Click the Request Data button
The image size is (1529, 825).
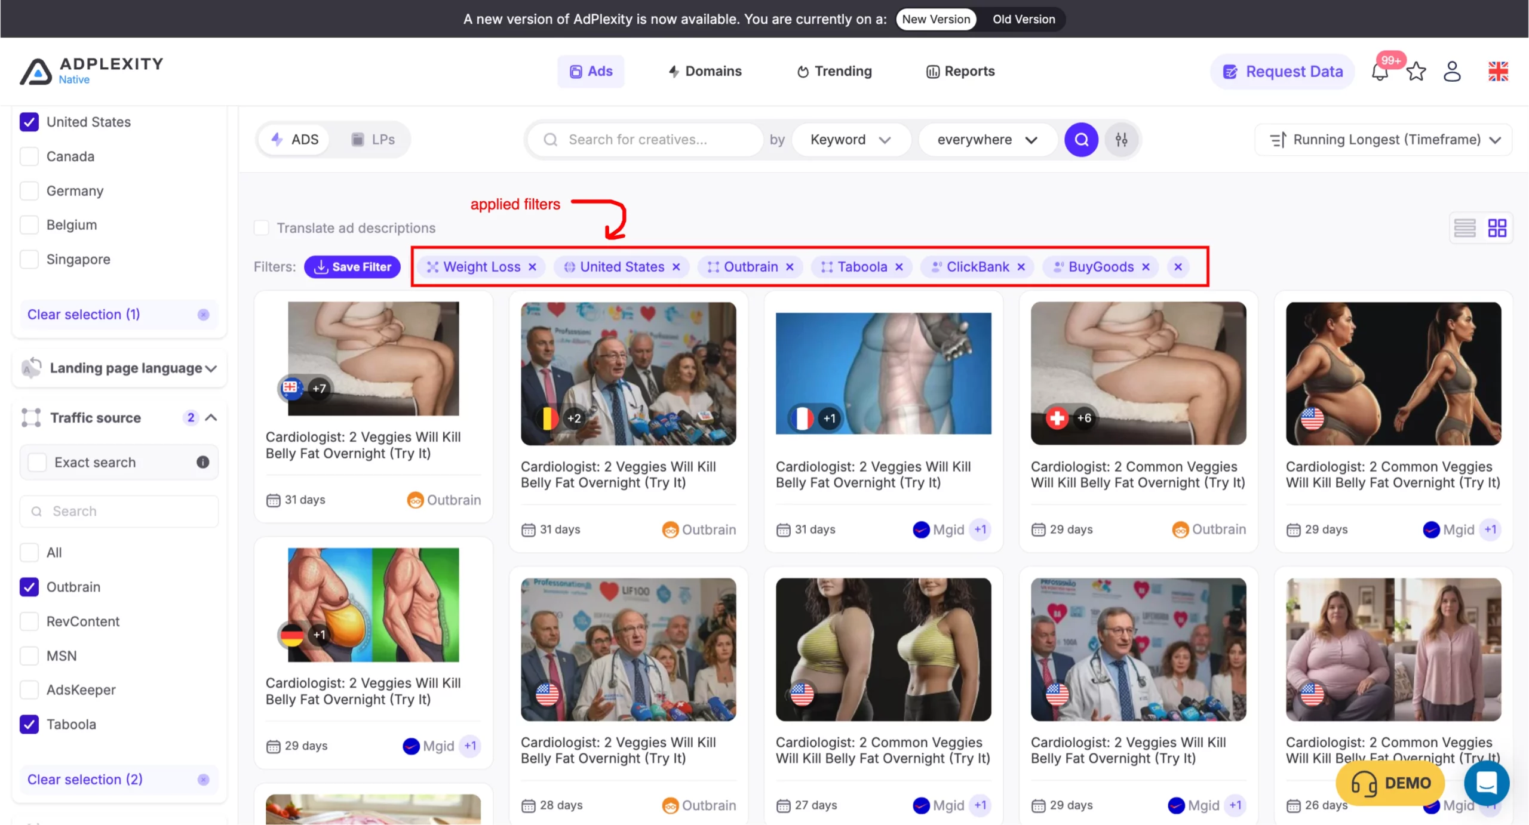click(1282, 72)
